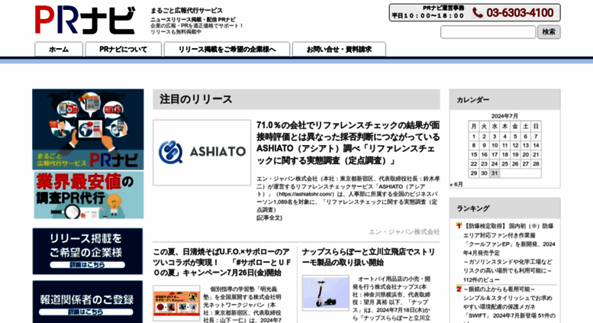
Task: Open the 眼鏡の上からも着用可能 ranking article
Action: click(x=509, y=302)
